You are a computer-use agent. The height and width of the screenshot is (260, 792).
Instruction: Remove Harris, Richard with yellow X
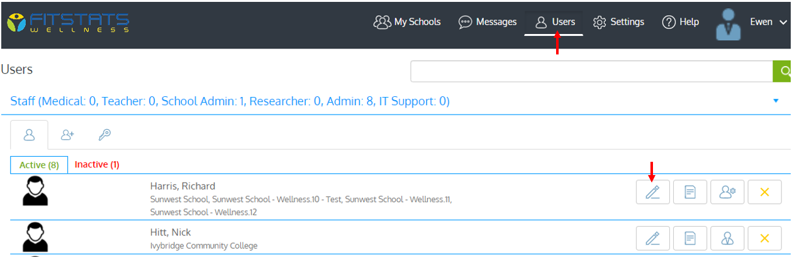pos(764,192)
